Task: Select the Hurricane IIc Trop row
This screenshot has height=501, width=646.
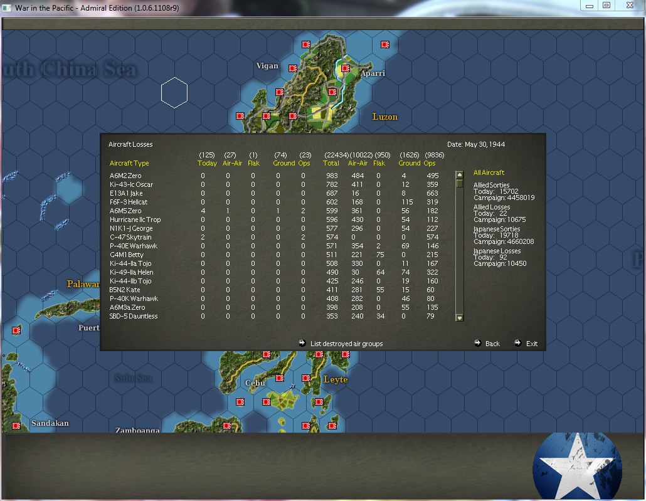Action: pyautogui.click(x=274, y=219)
